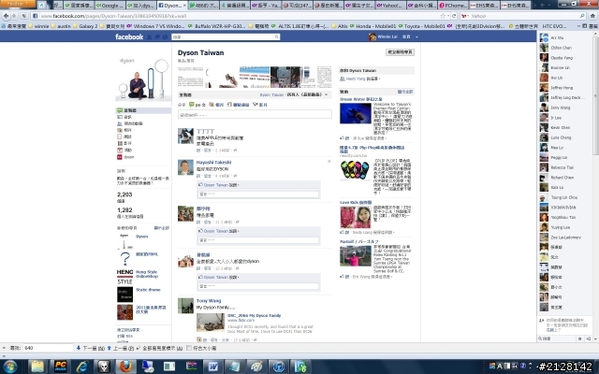
Task: Click the 'dyson' app icon in left page menu
Action: click(120, 157)
